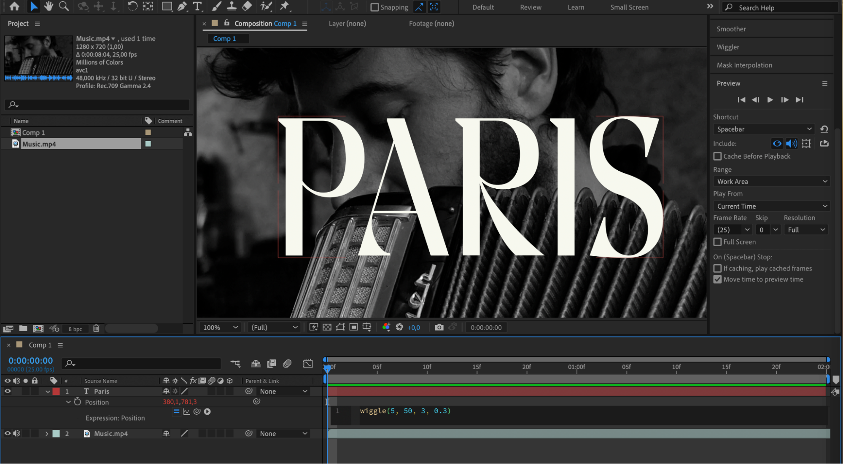This screenshot has width=843, height=464.
Task: Pick the Zoom magnifier tool
Action: [64, 6]
